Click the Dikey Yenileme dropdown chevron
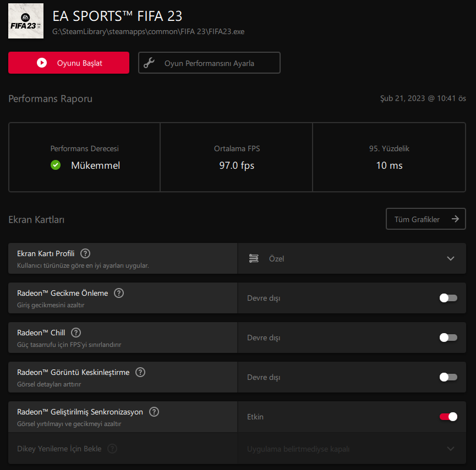 (x=451, y=449)
